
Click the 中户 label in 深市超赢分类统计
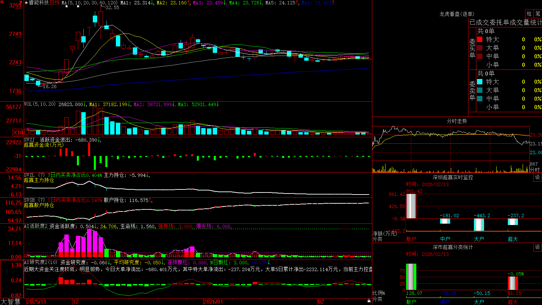click(x=445, y=302)
